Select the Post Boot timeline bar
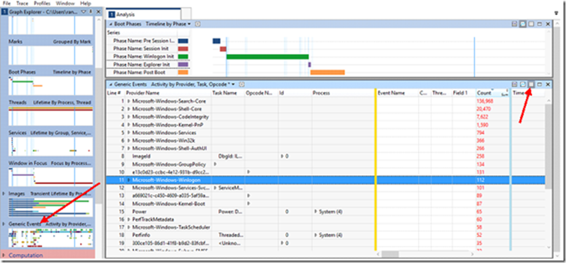This screenshot has width=566, height=263. (328, 72)
